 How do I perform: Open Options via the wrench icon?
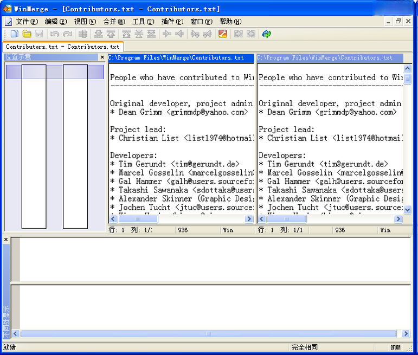point(223,34)
